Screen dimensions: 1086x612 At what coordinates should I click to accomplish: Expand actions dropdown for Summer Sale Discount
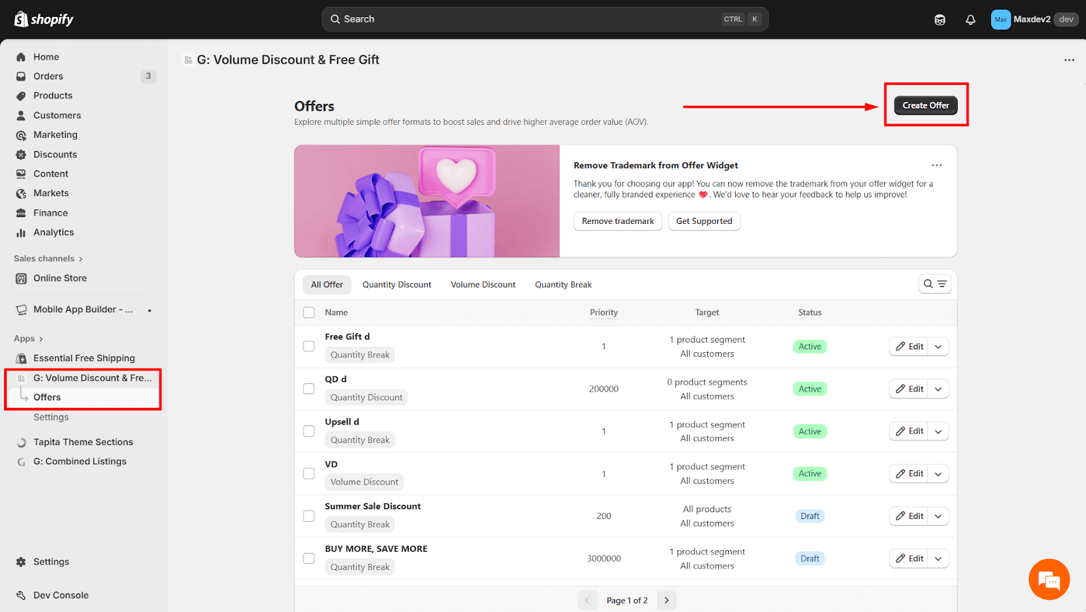(938, 516)
